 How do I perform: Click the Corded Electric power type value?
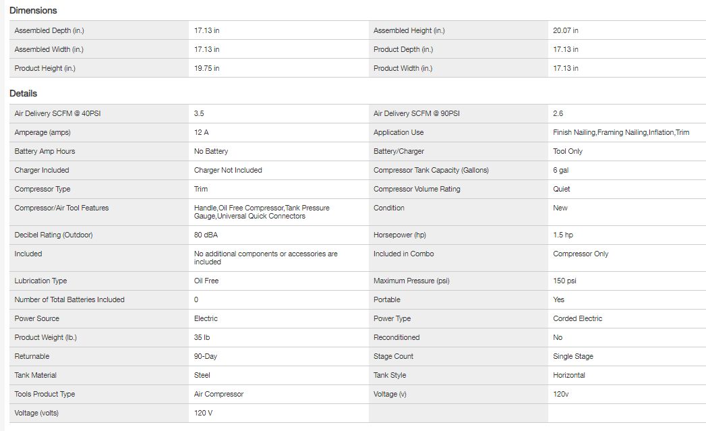577,318
